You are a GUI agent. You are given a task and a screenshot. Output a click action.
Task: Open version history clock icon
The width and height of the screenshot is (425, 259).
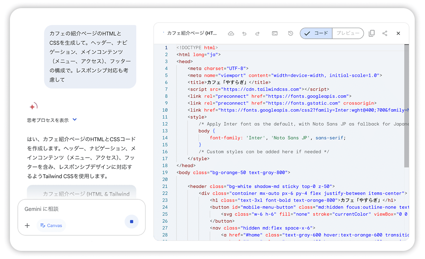[x=290, y=33]
